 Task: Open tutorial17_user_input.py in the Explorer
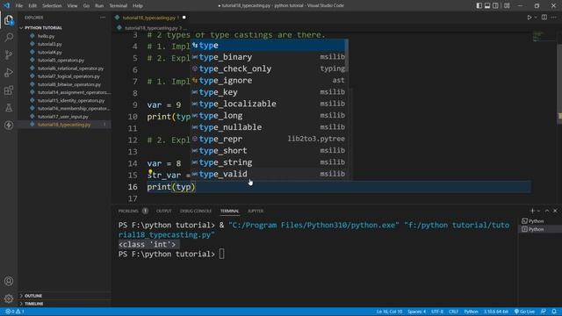click(x=63, y=117)
